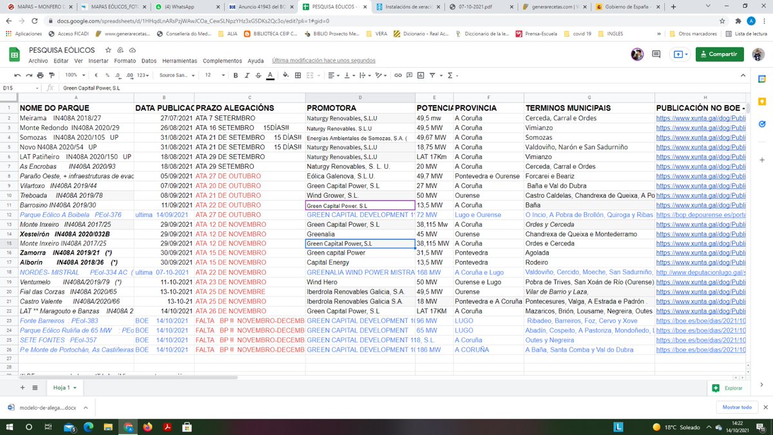
Task: Star the PESQUISA EÓLICOS document
Action: pyautogui.click(x=108, y=50)
